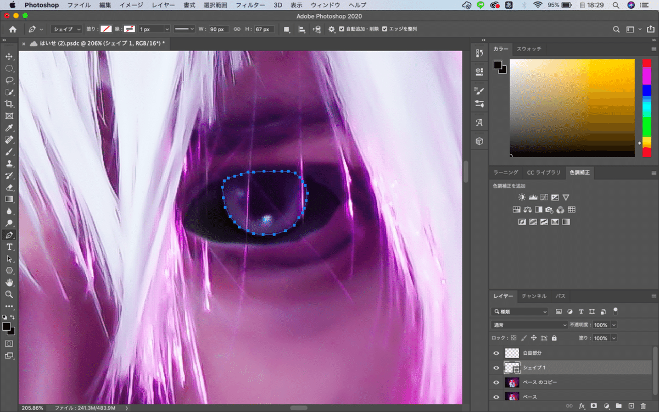Viewport: 659px width, 412px height.
Task: Select the Zoom tool
Action: (x=9, y=294)
